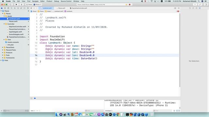Viewport: 209px width, 117px height.
Task: Toggle the inspectors panel button in the toolbar
Action: pyautogui.click(x=206, y=5)
